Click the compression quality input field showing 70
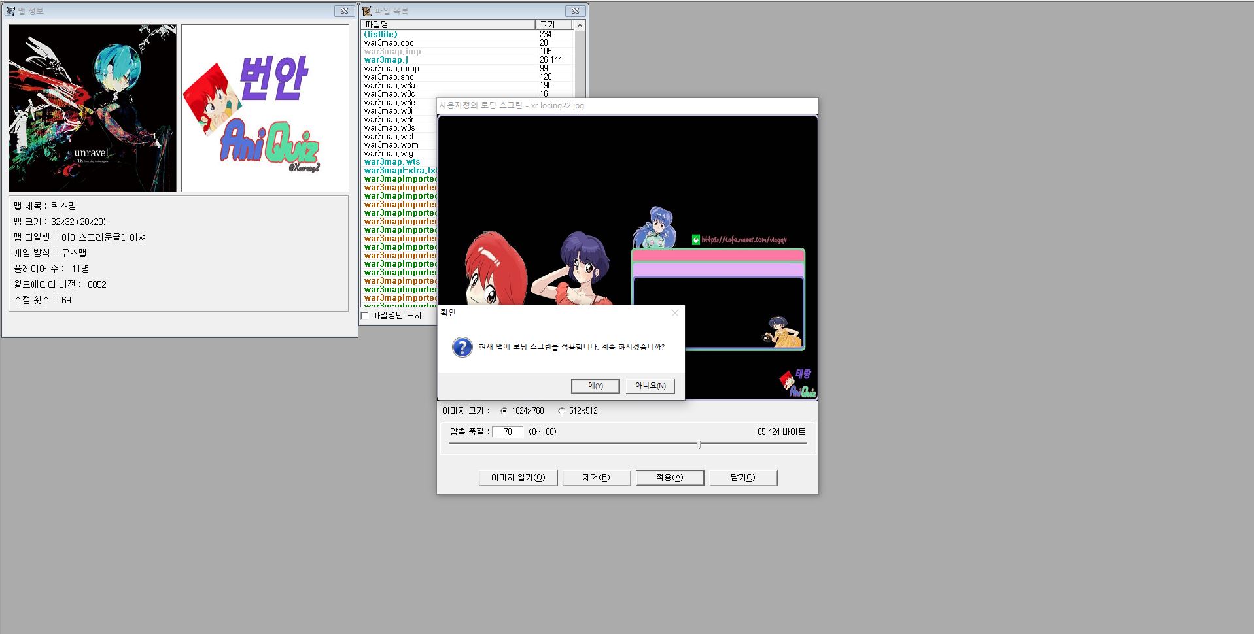 (x=508, y=432)
